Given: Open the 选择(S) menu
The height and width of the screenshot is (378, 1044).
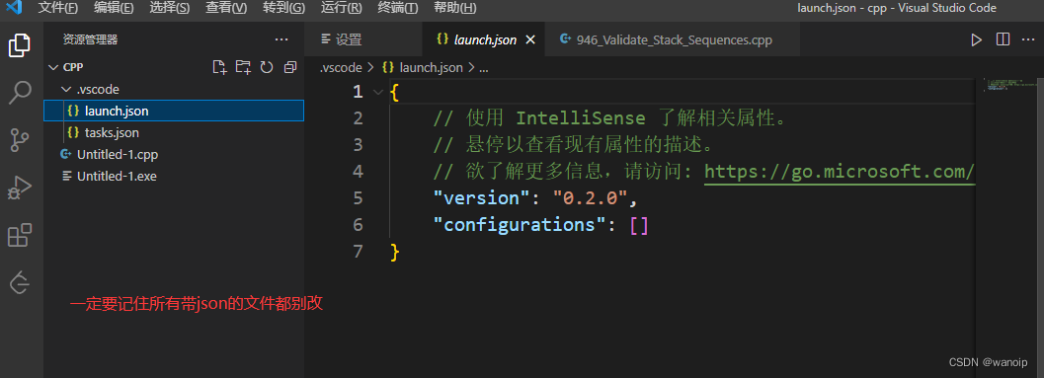Looking at the screenshot, I should pos(170,8).
